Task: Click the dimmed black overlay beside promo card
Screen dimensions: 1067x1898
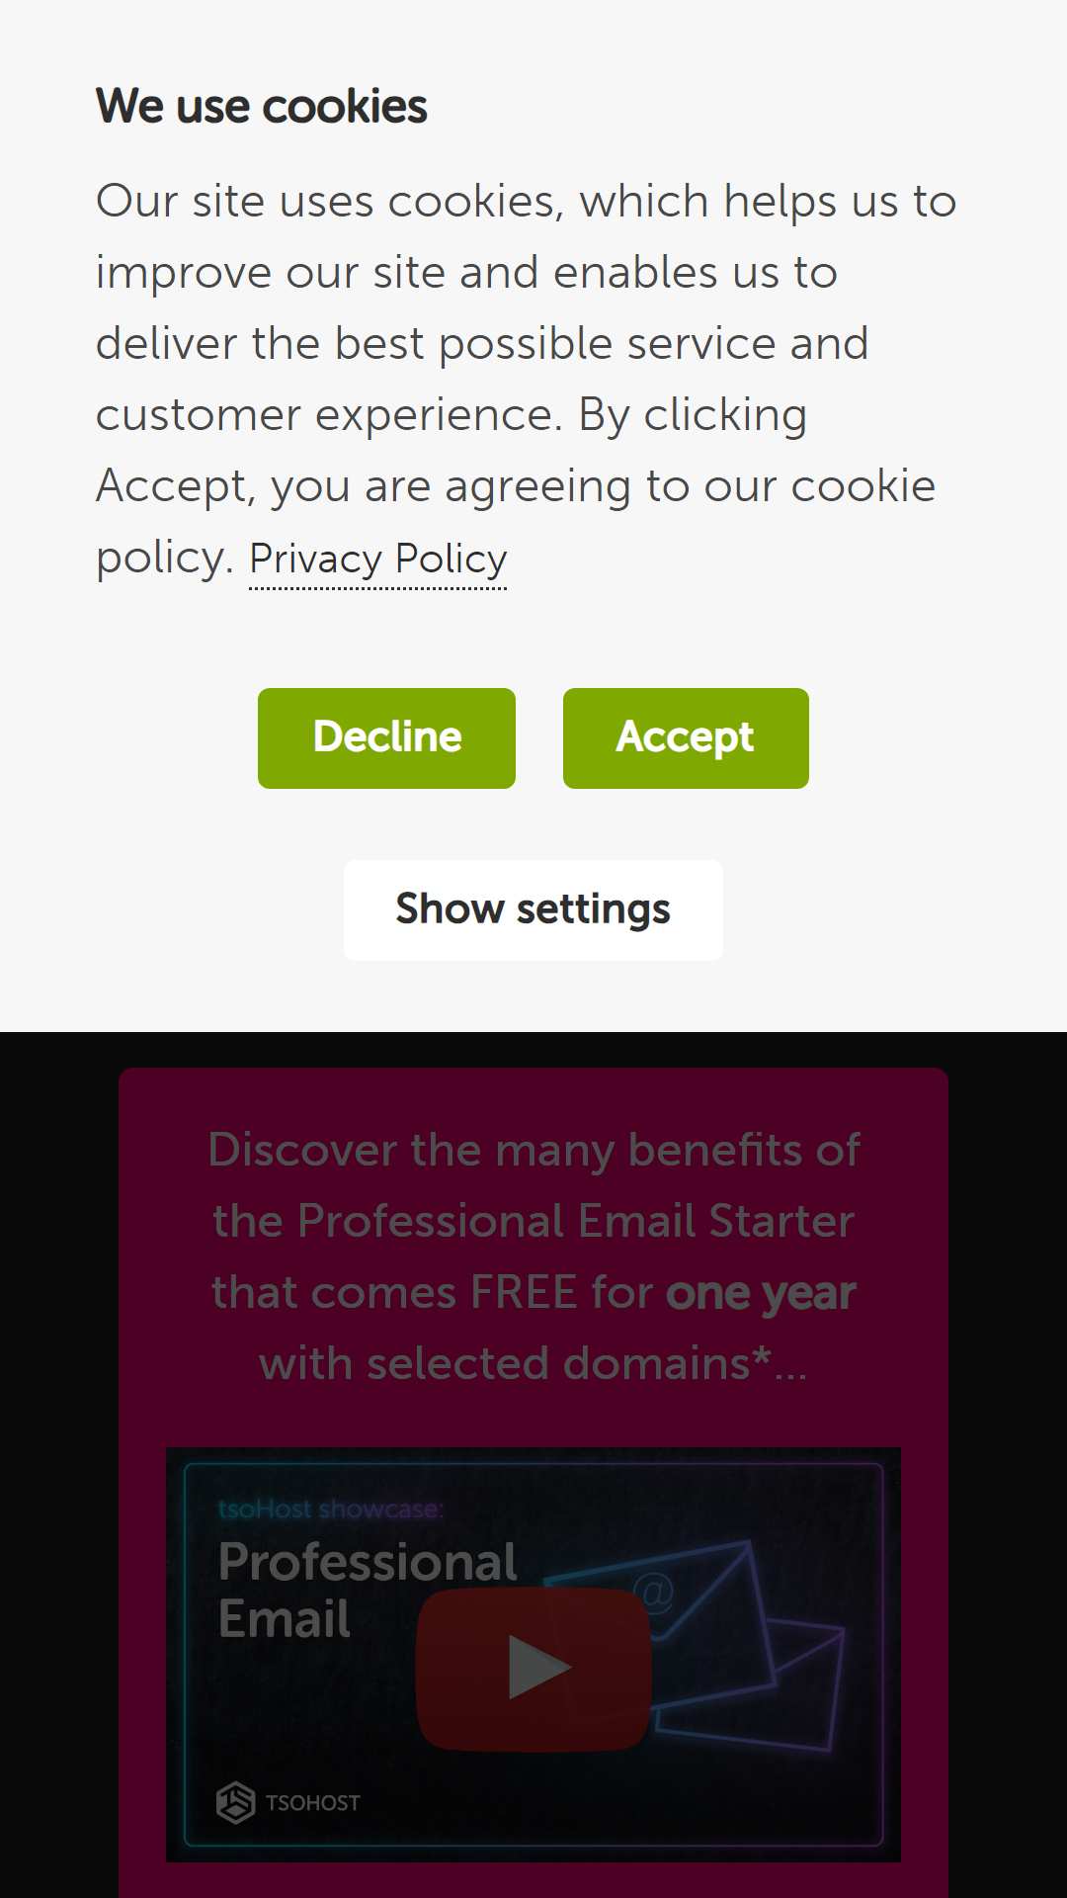Action: click(59, 1463)
